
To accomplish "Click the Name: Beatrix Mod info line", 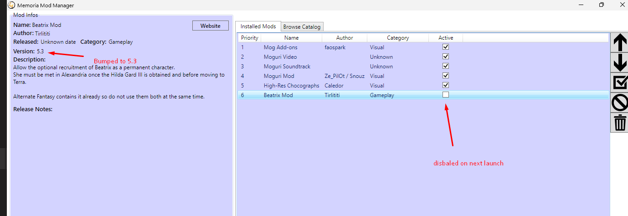I will [37, 25].
